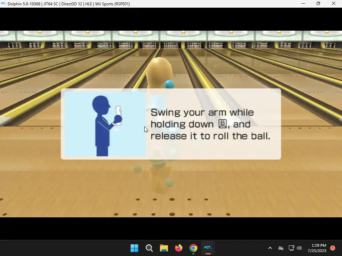Click the 'Swing your arm while' text
This screenshot has height=256, width=342.
click(x=202, y=113)
